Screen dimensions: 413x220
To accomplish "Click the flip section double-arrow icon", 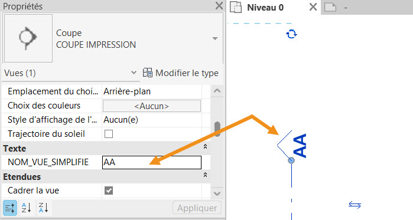I will (x=355, y=205).
